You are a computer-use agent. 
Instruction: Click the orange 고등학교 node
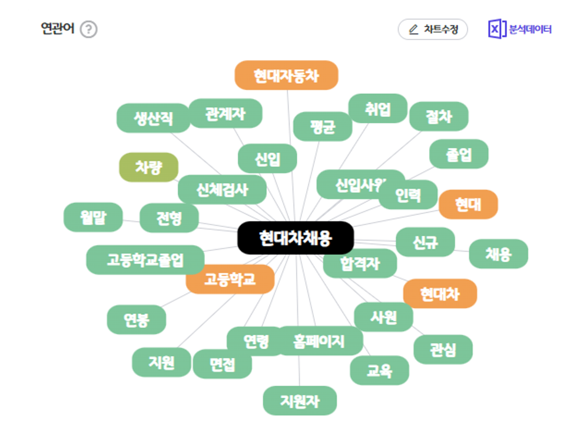point(230,279)
